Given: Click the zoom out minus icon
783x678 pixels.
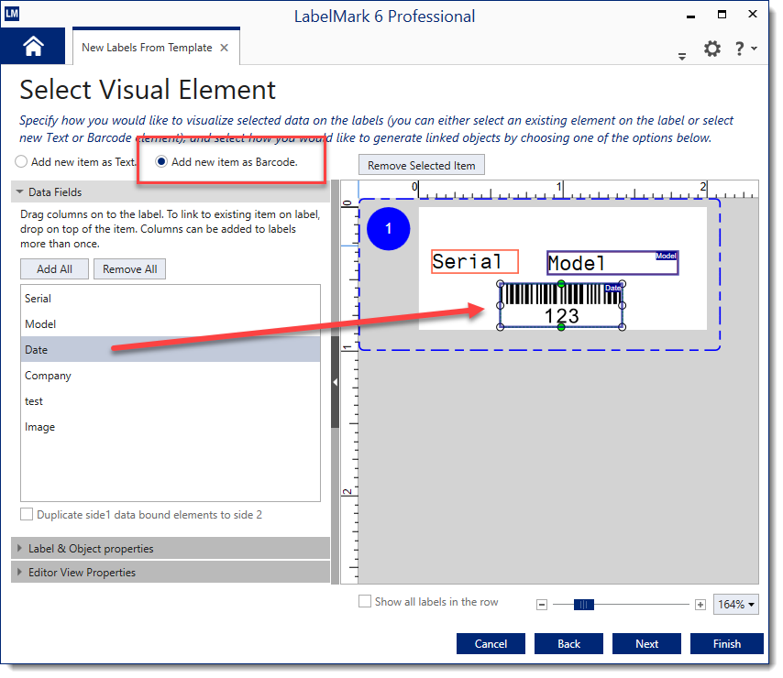Looking at the screenshot, I should coord(542,605).
